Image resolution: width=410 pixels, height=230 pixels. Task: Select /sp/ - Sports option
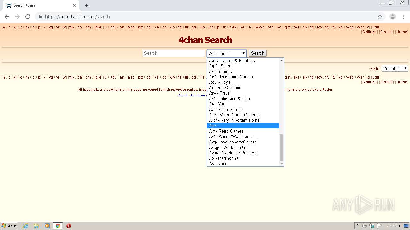[243, 66]
